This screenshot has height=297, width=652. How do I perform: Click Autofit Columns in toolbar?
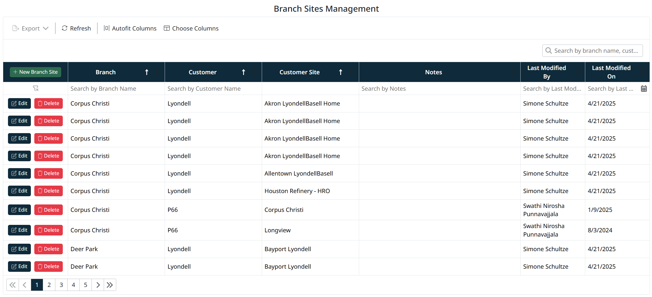click(x=130, y=28)
